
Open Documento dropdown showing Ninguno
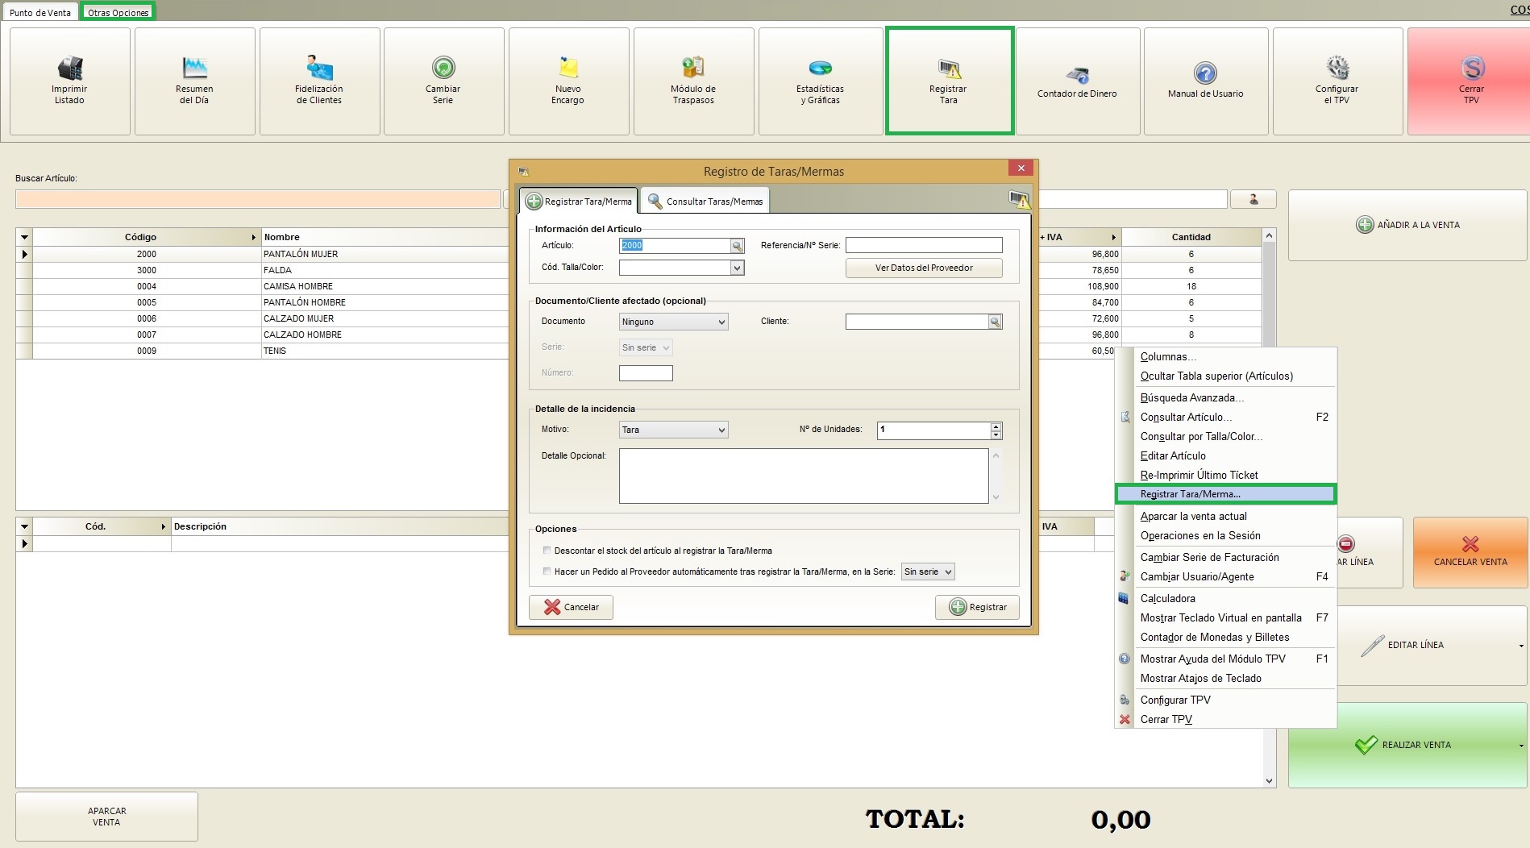click(673, 322)
